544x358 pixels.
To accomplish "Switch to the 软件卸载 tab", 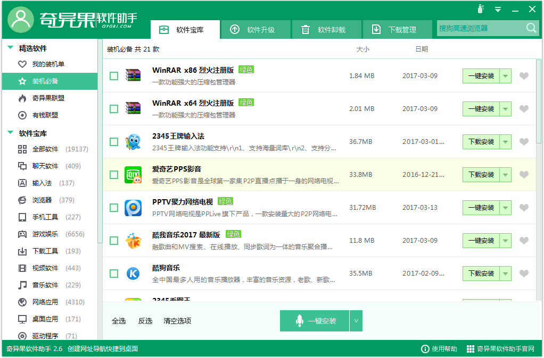I will coord(327,29).
